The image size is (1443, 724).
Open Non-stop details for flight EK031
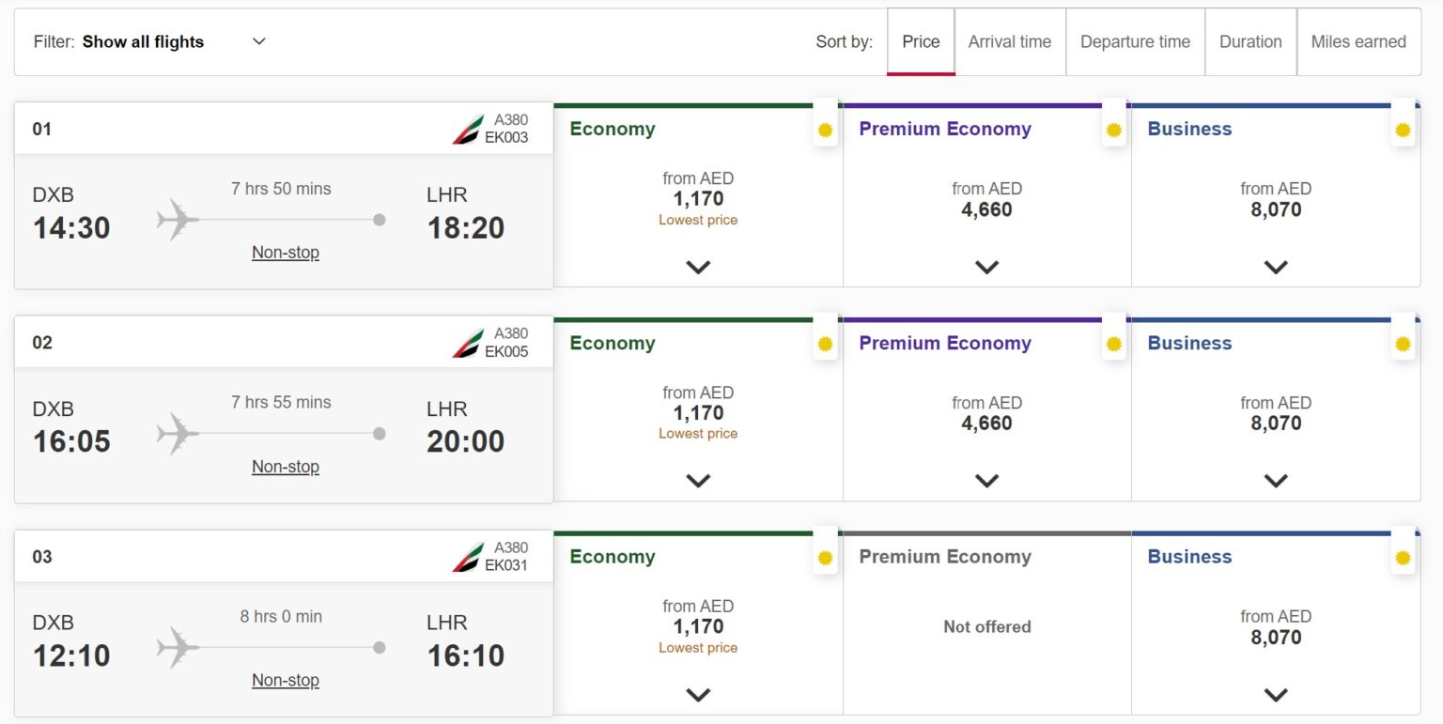coord(285,679)
